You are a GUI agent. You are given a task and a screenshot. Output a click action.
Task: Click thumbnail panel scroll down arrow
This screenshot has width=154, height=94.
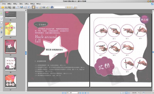26,90
